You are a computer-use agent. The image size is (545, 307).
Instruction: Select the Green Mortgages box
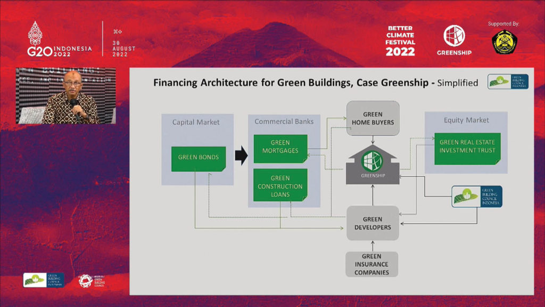(280, 149)
